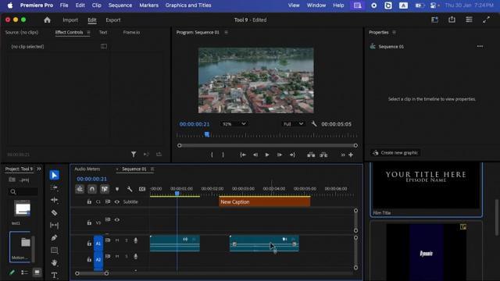Switch to the Text tab
Image resolution: width=500 pixels, height=281 pixels.
click(x=103, y=32)
